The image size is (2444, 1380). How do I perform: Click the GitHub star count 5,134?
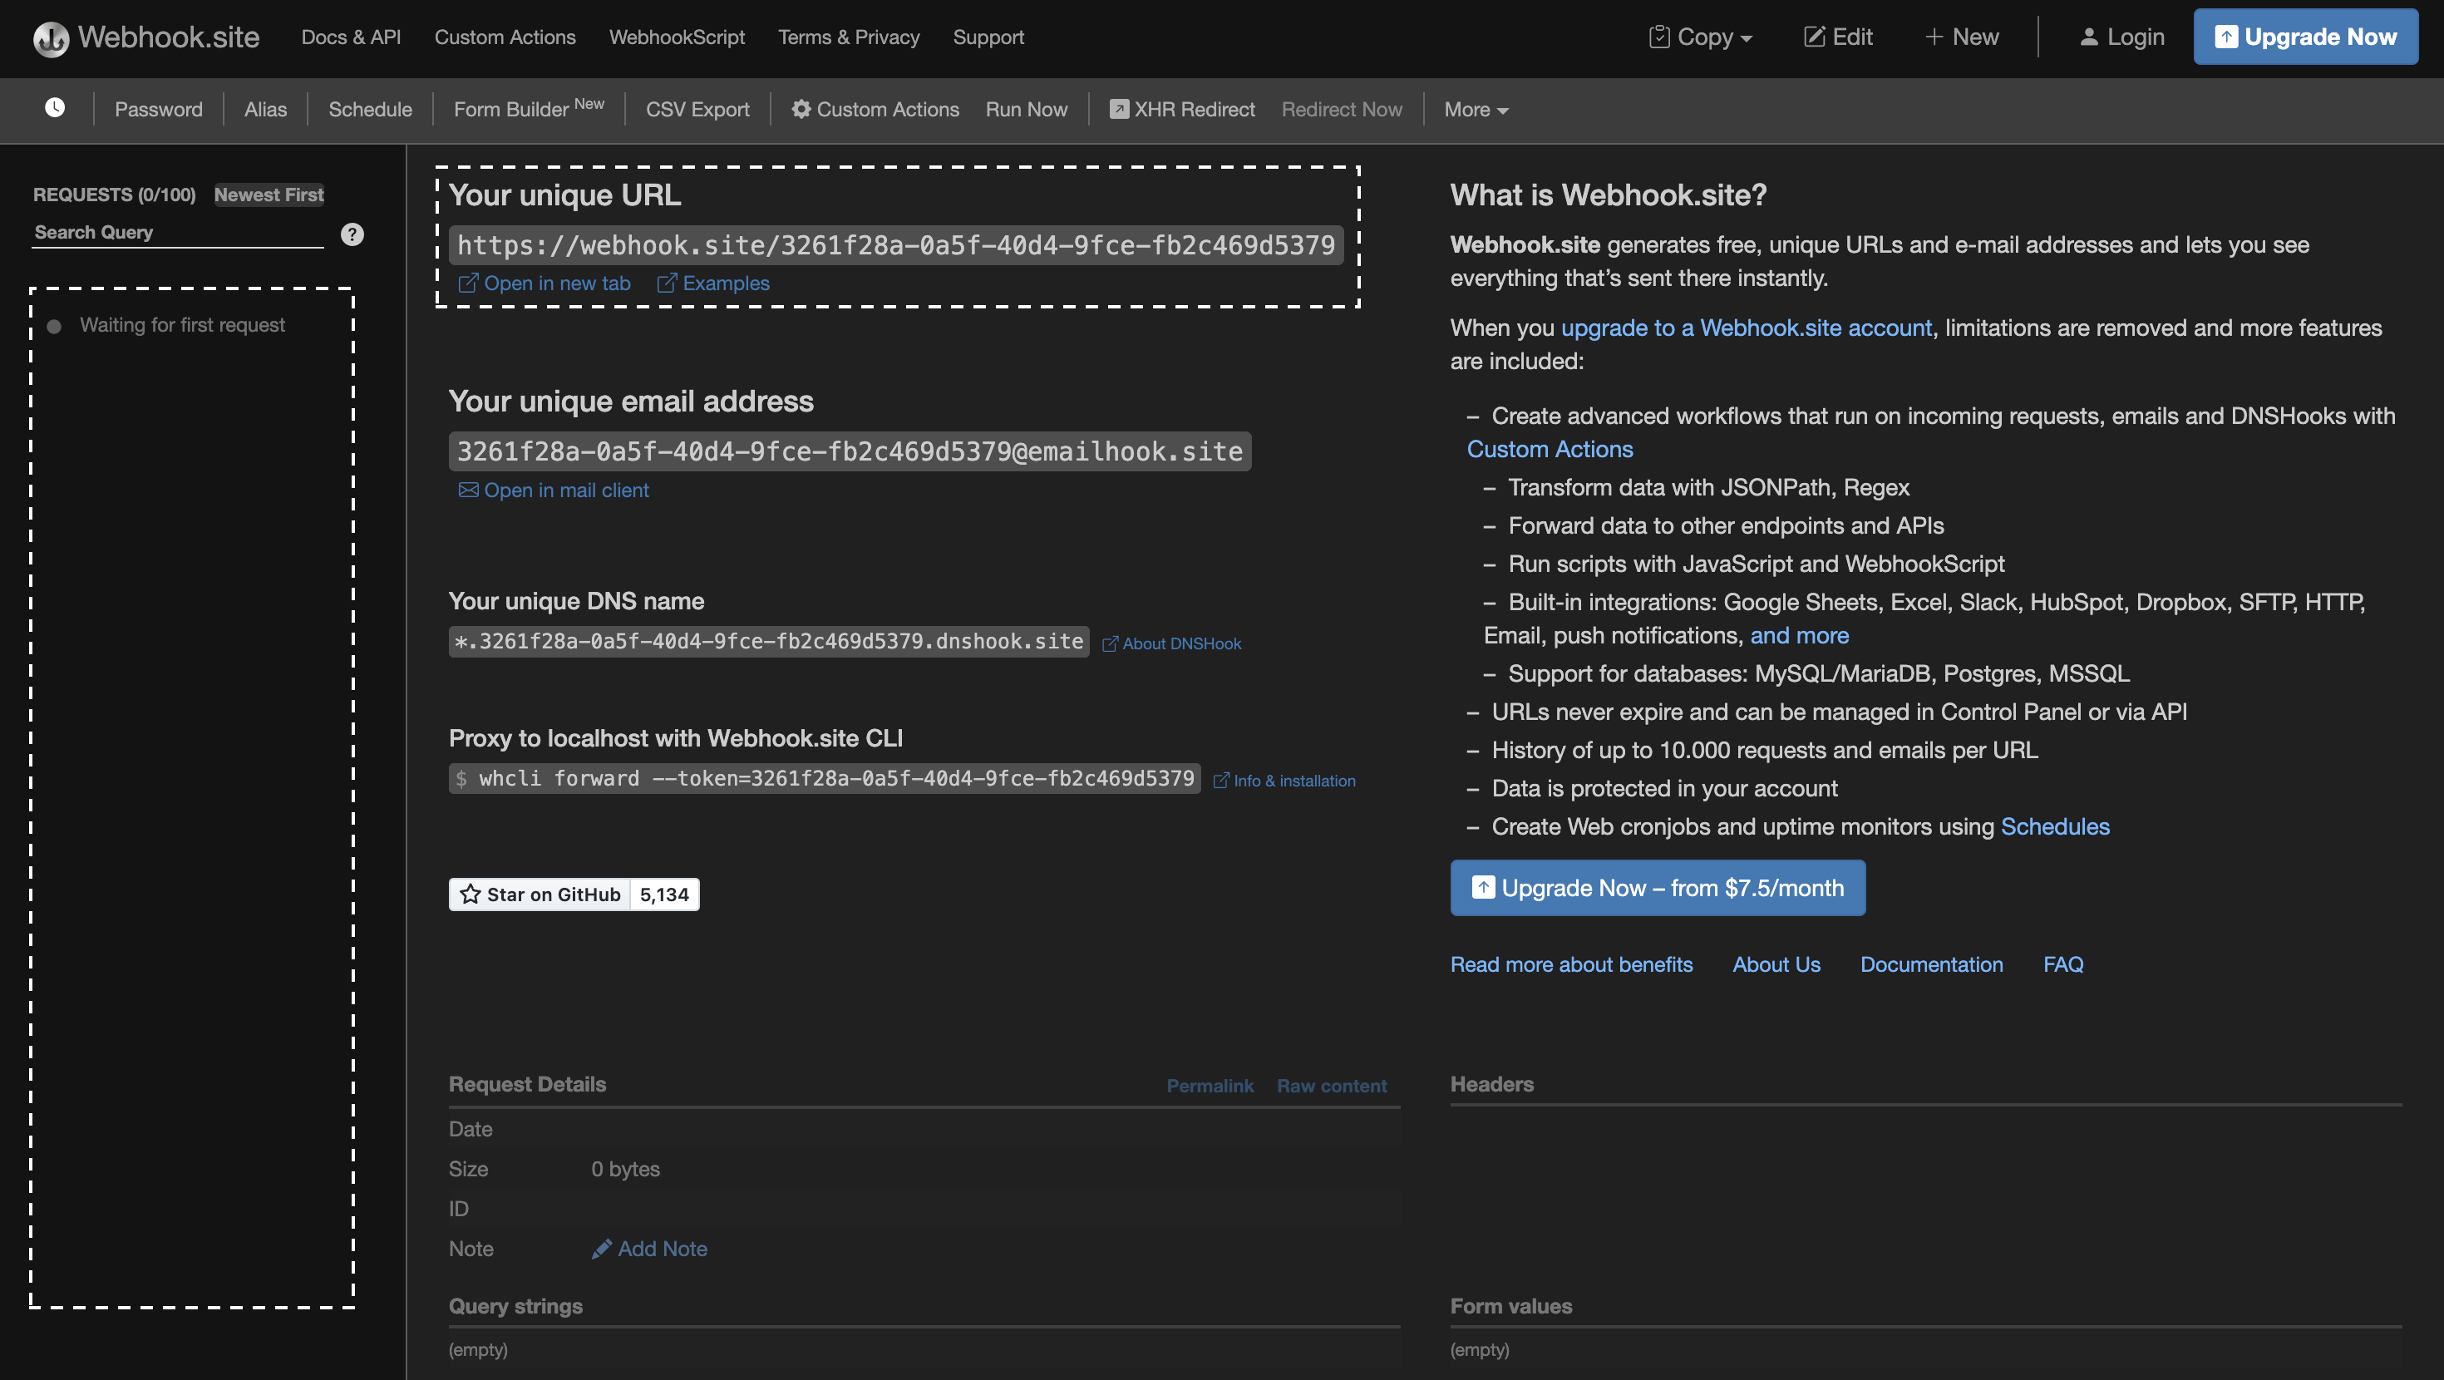(x=664, y=894)
